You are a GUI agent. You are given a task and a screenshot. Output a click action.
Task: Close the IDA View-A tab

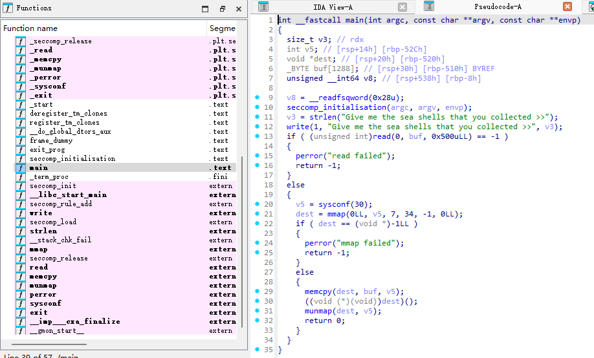[x=402, y=7]
